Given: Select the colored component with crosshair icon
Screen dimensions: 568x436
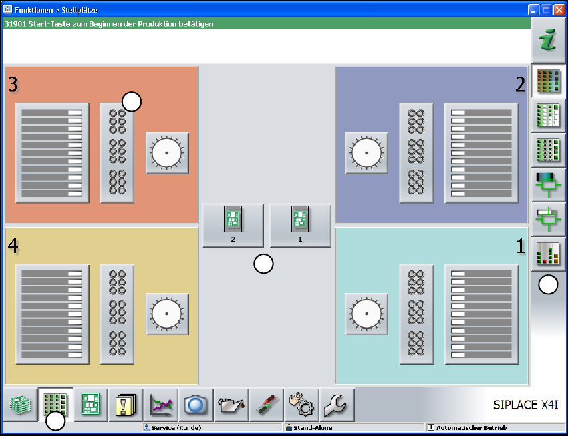Looking at the screenshot, I should pos(548,184).
